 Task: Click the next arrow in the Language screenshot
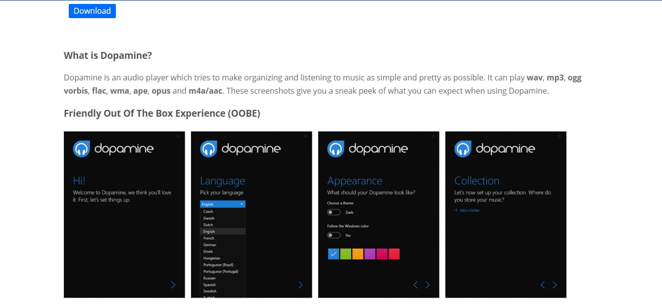(301, 285)
